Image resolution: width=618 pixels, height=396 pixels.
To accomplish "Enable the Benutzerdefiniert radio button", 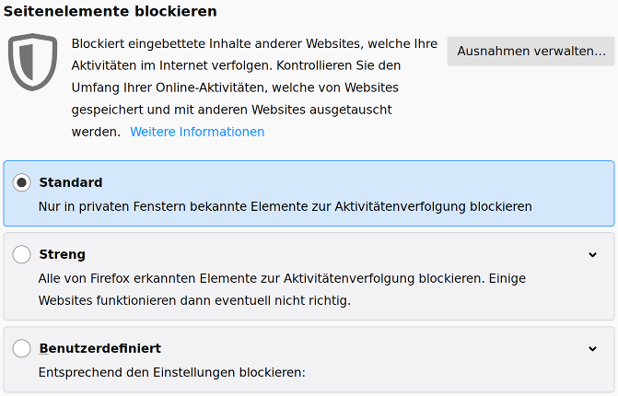I will (21, 348).
